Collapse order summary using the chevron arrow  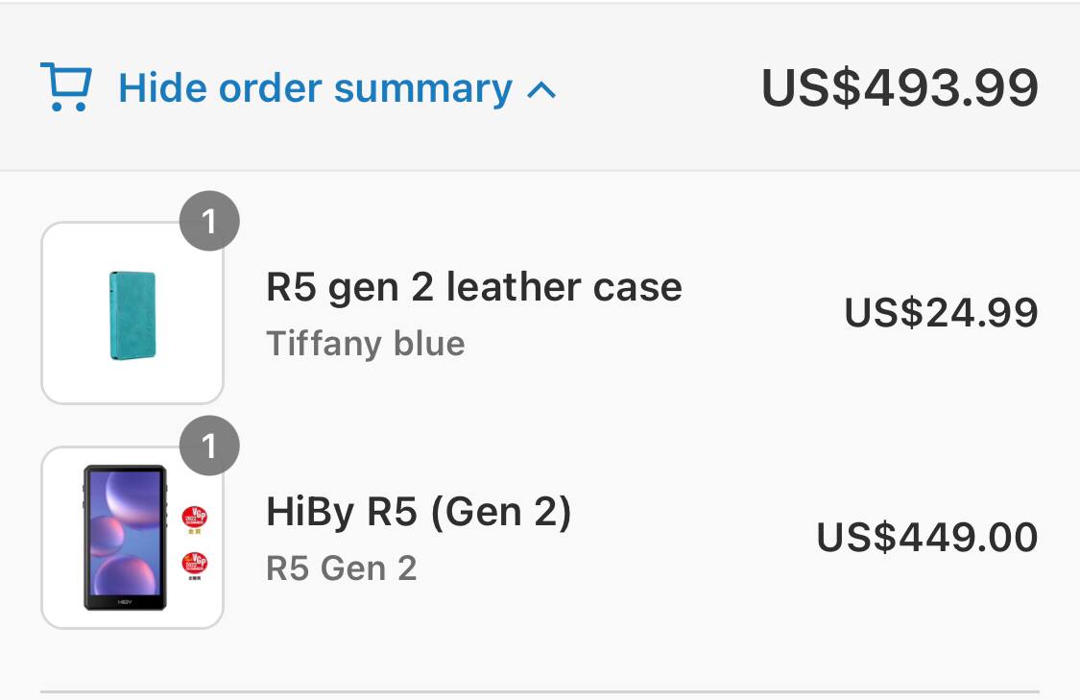[x=541, y=90]
